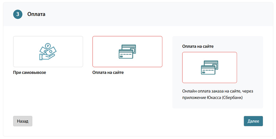Select the cash-in-hand pickup payment icon

pyautogui.click(x=48, y=52)
